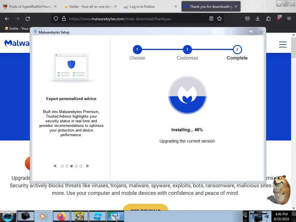This screenshot has height=222, width=296.
Task: Click the shield illustration thumbnail
Action: [71, 68]
